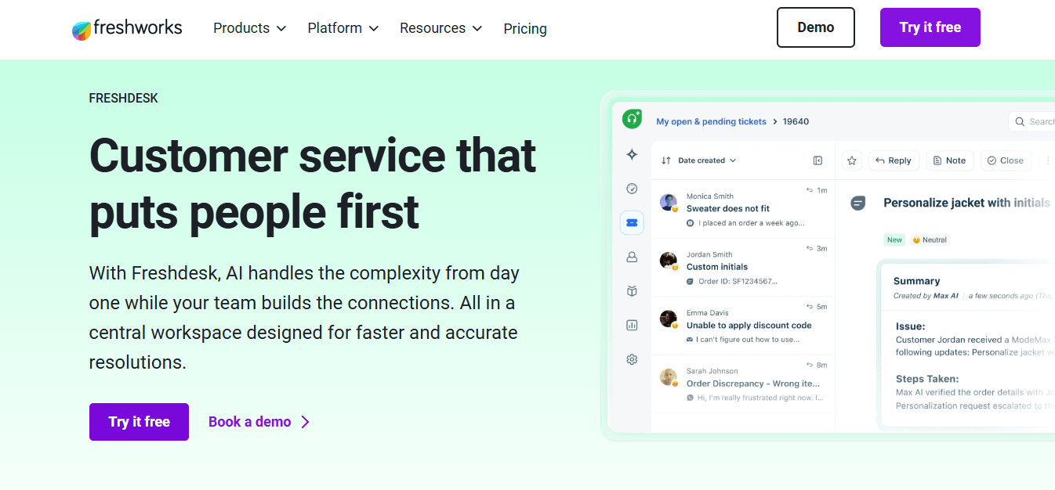This screenshot has width=1055, height=490.
Task: Click Emma Davis's avatar
Action: 668,319
